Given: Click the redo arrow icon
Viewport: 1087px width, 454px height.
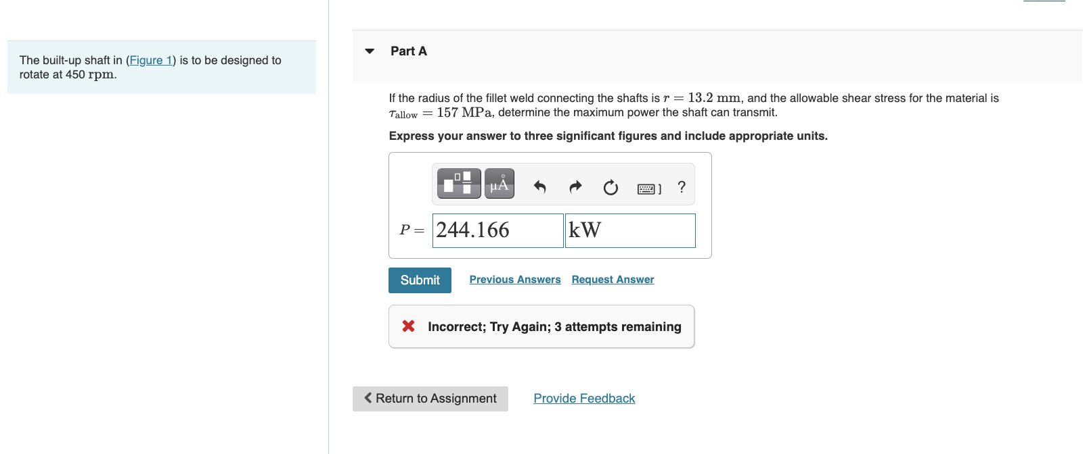Looking at the screenshot, I should 575,186.
